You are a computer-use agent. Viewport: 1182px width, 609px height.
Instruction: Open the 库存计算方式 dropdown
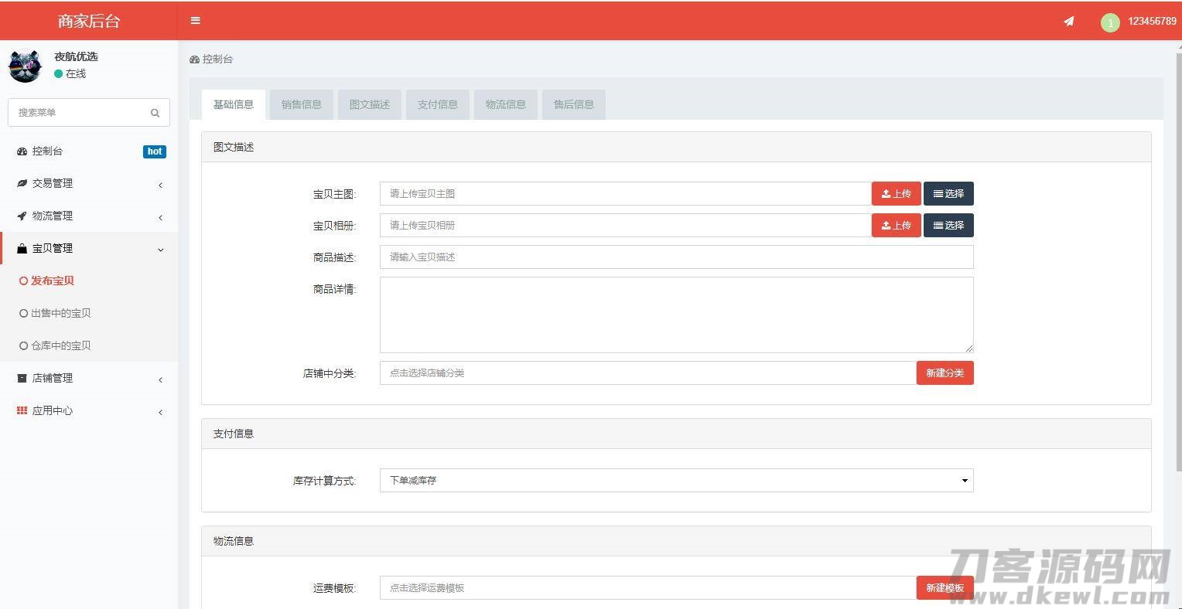click(x=676, y=481)
